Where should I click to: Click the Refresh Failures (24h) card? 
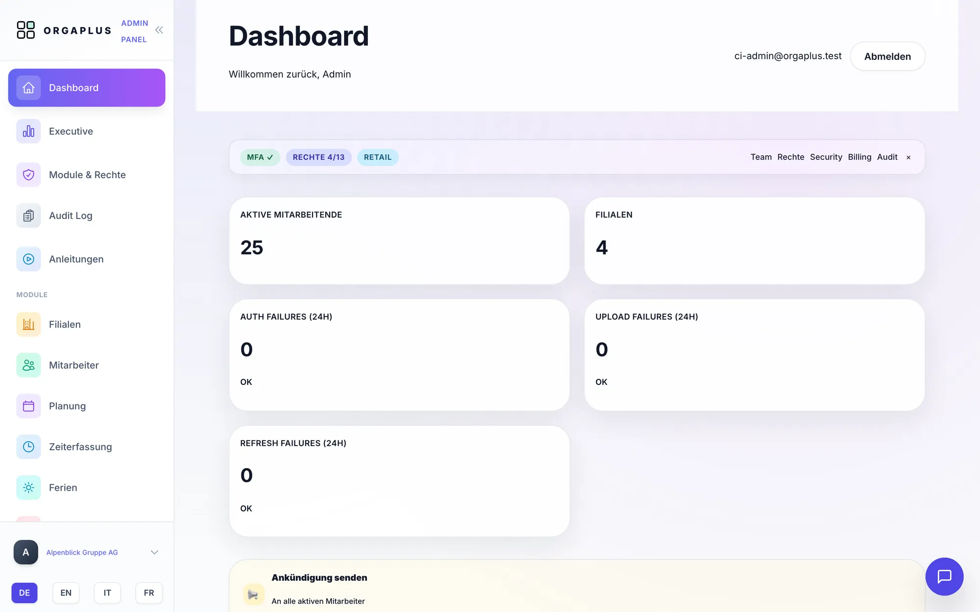399,481
